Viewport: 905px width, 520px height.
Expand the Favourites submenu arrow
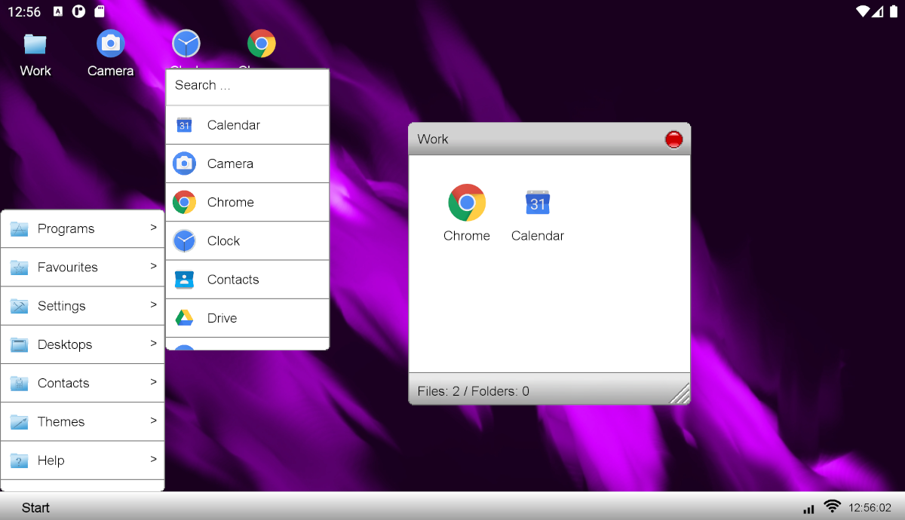(x=154, y=265)
